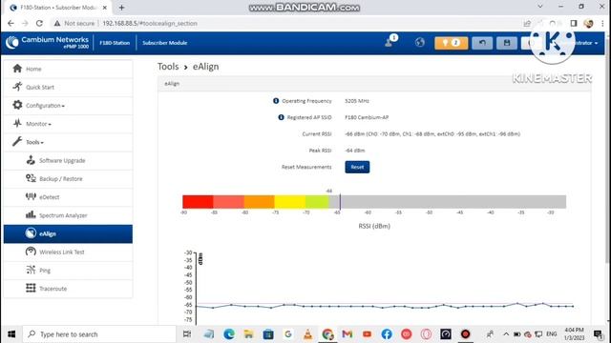The height and width of the screenshot is (343, 611).
Task: Open File Explorer from taskbar
Action: (x=248, y=334)
